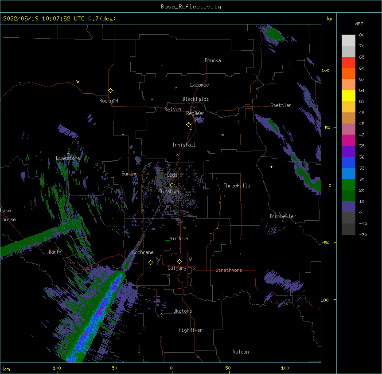382x374 pixels.
Task: Click the RockyMH label
Action: (109, 101)
